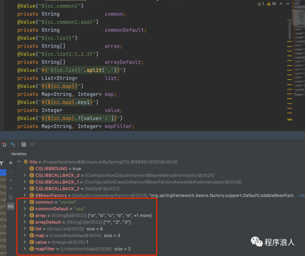Expand the CGLIB$CALLBACK_0 node
This screenshot has height=256, width=305.
(x=25, y=175)
